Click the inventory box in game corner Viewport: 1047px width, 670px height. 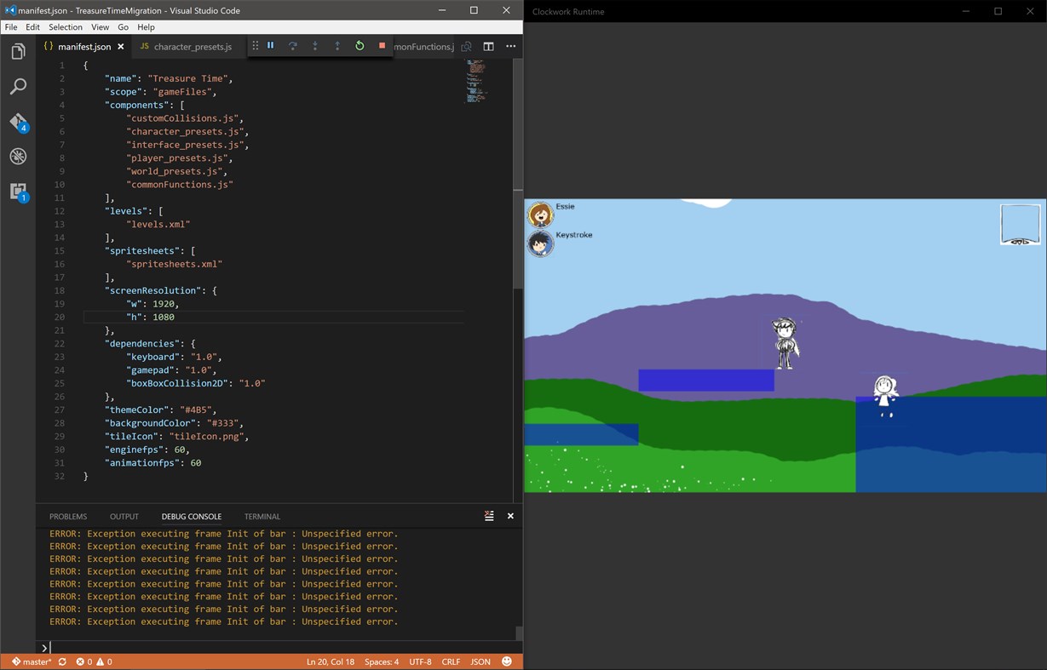point(1020,225)
